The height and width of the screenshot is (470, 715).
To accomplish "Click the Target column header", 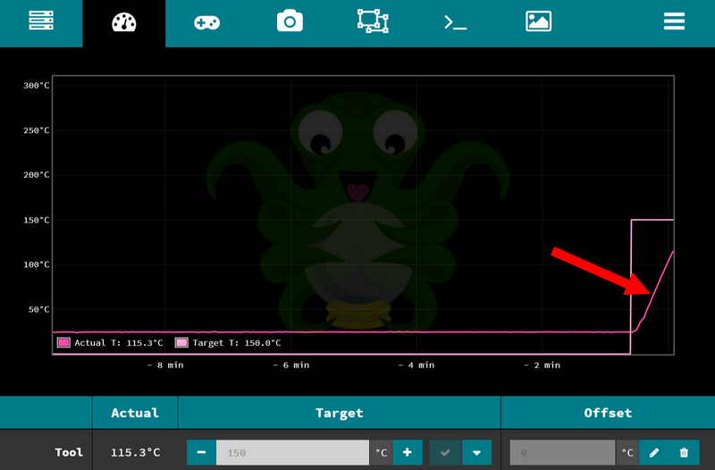I will (340, 413).
